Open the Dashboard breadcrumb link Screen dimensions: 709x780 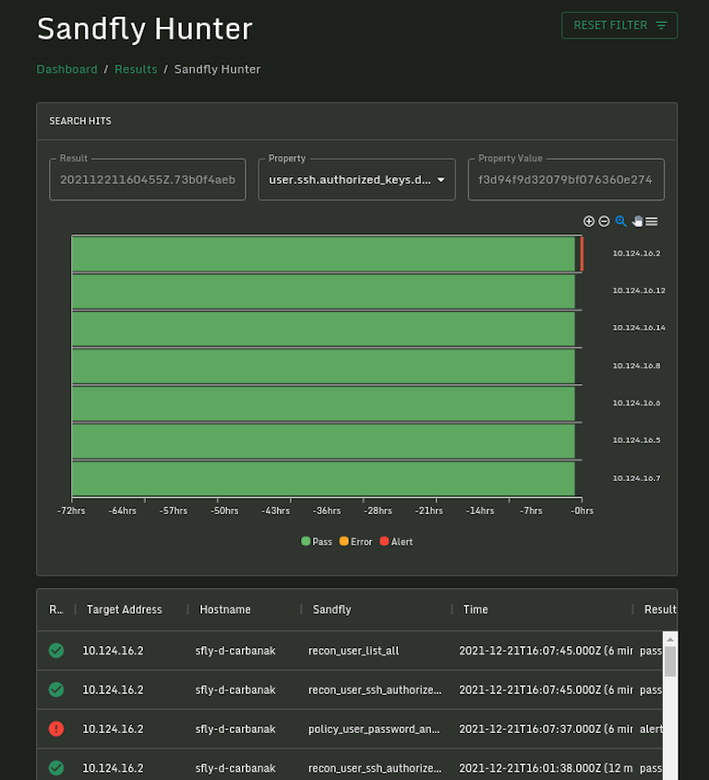[66, 69]
